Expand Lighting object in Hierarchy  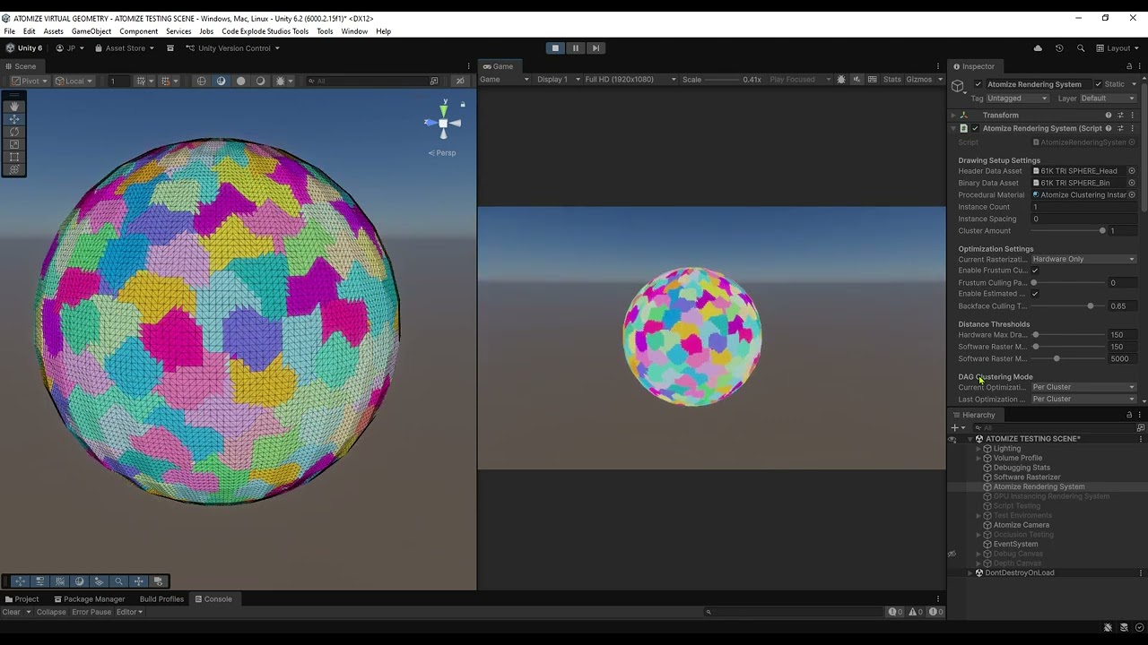pos(978,449)
